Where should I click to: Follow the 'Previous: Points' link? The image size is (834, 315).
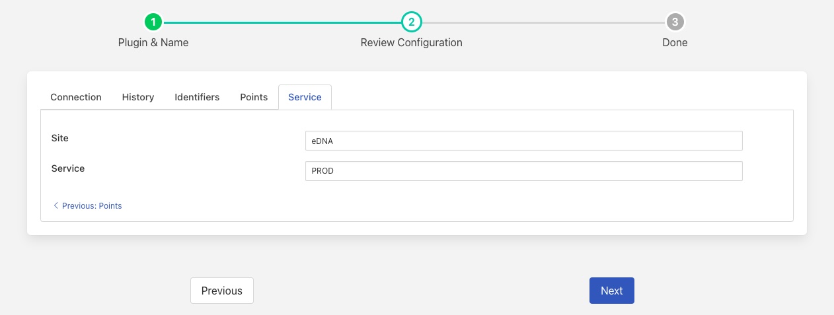coord(92,205)
